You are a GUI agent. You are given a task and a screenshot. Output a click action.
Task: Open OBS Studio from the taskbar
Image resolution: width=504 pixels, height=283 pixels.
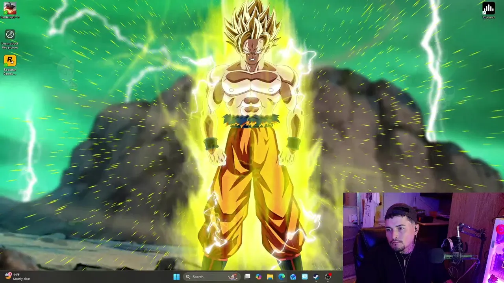pos(328,277)
